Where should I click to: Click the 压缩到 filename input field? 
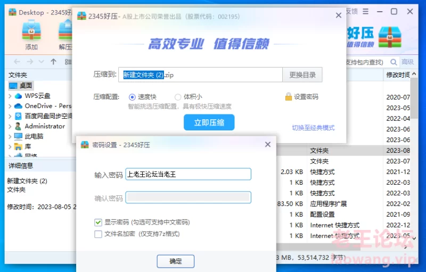[201, 75]
